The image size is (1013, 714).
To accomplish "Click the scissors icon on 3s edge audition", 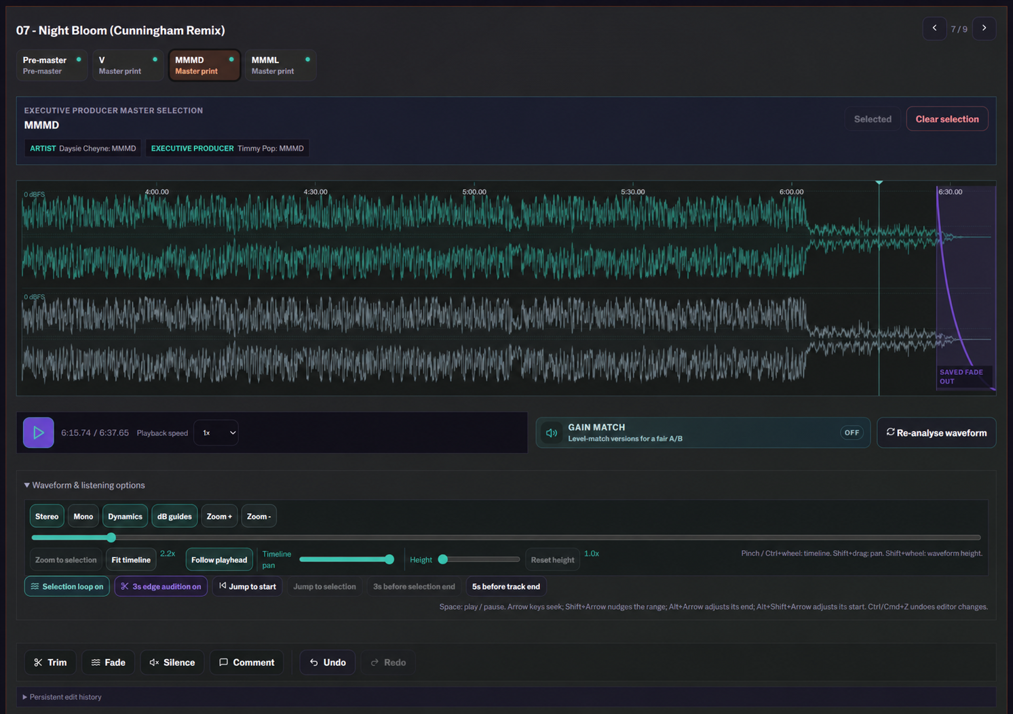I will pos(124,587).
